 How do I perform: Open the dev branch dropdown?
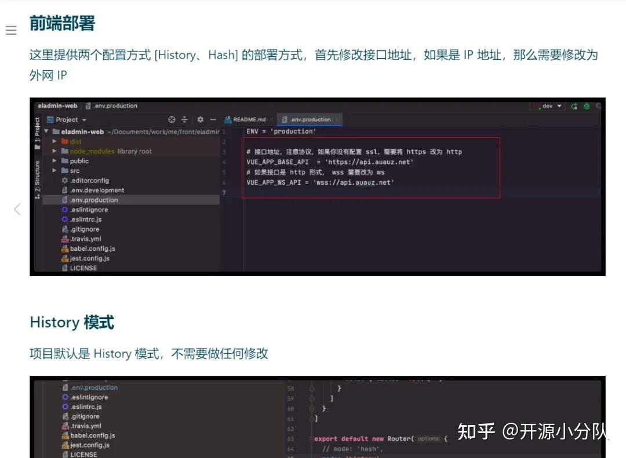click(548, 106)
